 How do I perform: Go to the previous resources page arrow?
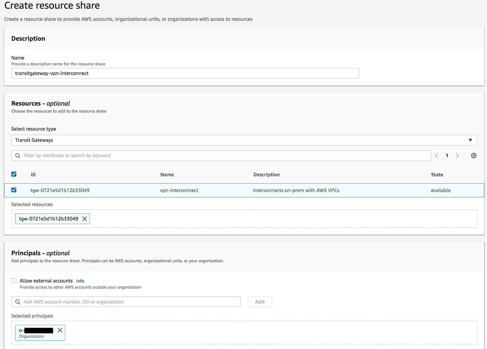(437, 156)
